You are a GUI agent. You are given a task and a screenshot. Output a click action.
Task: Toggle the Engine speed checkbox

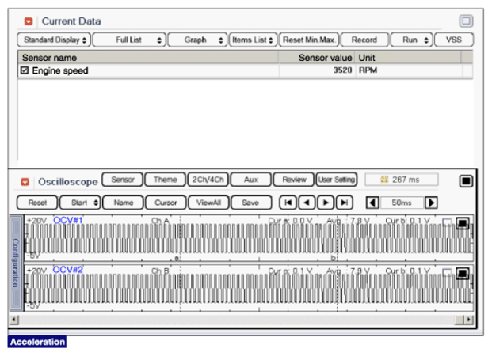tap(25, 71)
